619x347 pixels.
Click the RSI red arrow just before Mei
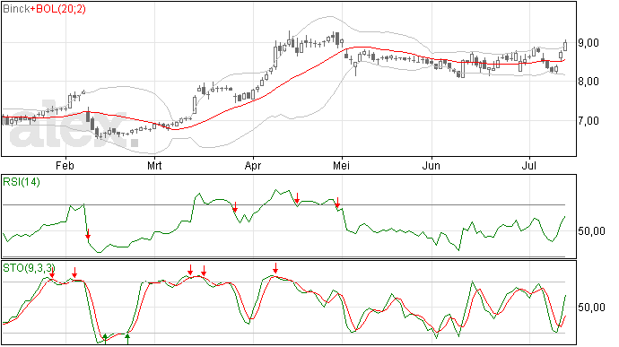pos(337,203)
